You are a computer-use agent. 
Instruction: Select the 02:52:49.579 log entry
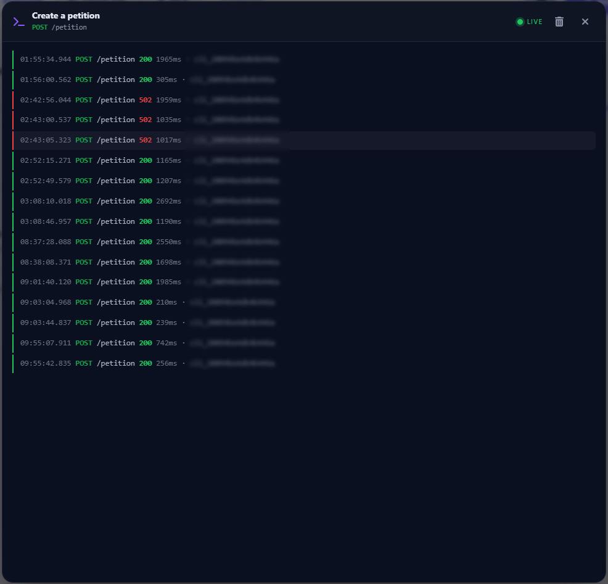click(x=304, y=181)
